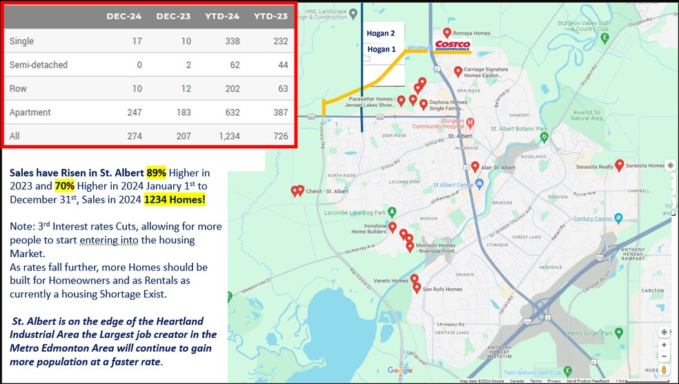Click the Costco Wholesale logo
Image resolution: width=679 pixels, height=384 pixels.
coord(453,46)
